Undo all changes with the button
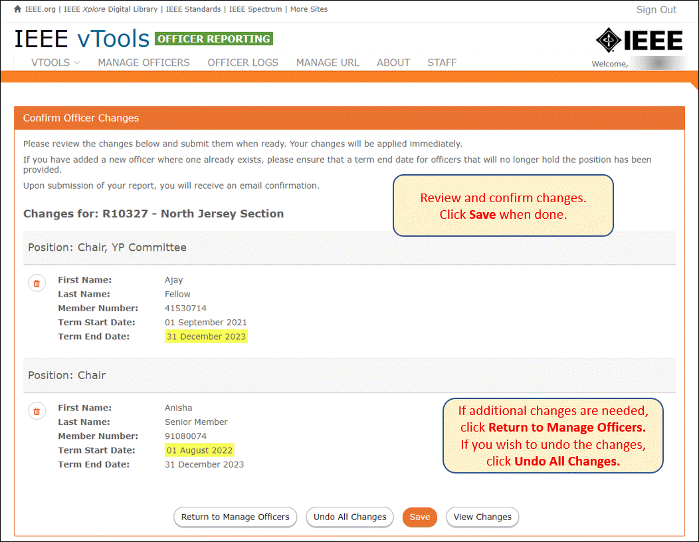This screenshot has width=699, height=542. pyautogui.click(x=350, y=517)
